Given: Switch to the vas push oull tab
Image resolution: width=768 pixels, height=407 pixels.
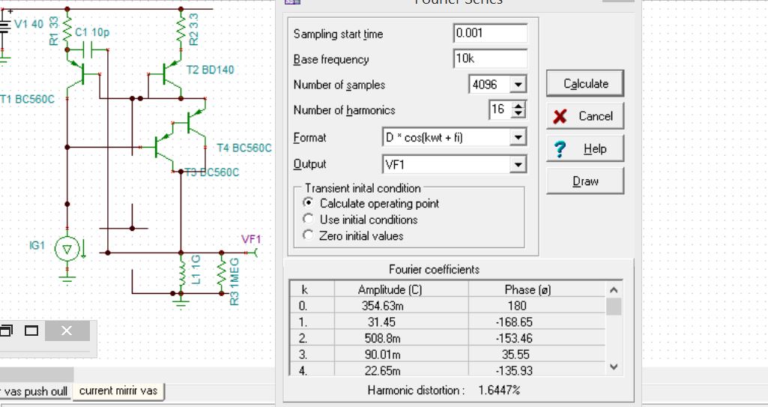Looking at the screenshot, I should [x=35, y=391].
